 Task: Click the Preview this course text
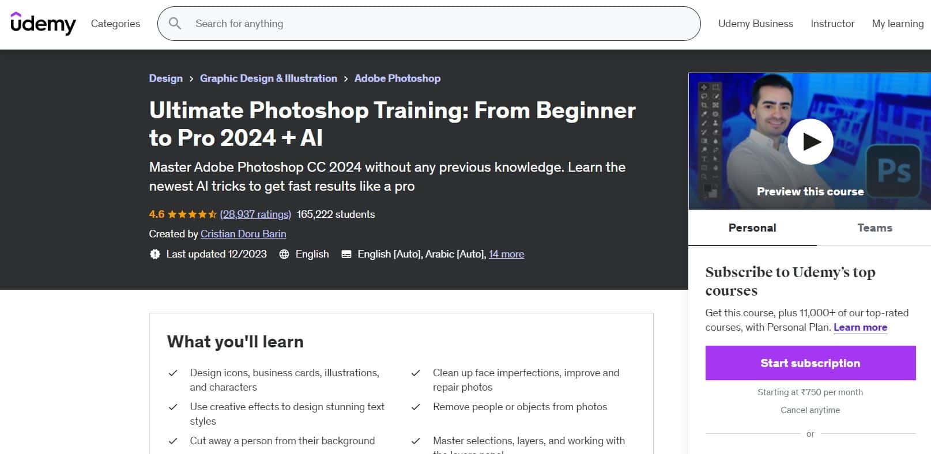pos(810,192)
